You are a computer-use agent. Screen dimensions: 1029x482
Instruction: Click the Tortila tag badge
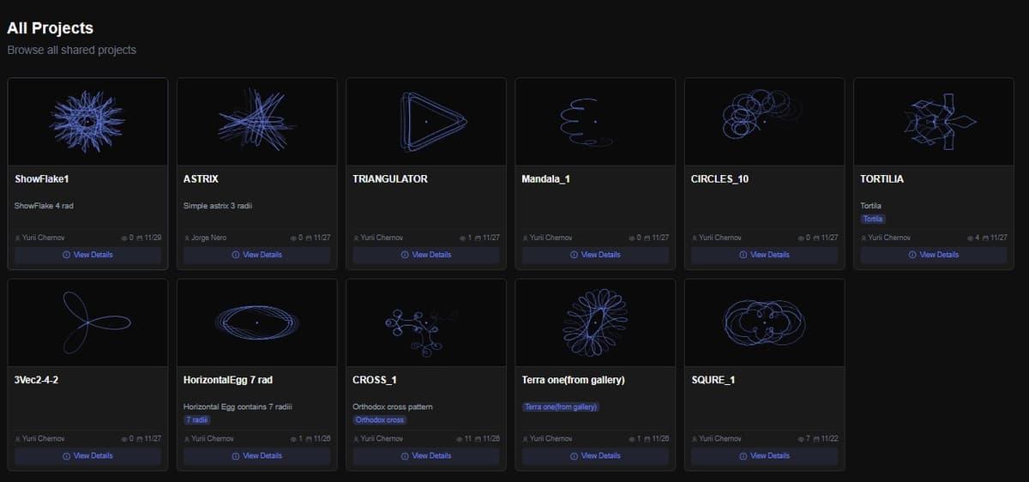tap(873, 219)
